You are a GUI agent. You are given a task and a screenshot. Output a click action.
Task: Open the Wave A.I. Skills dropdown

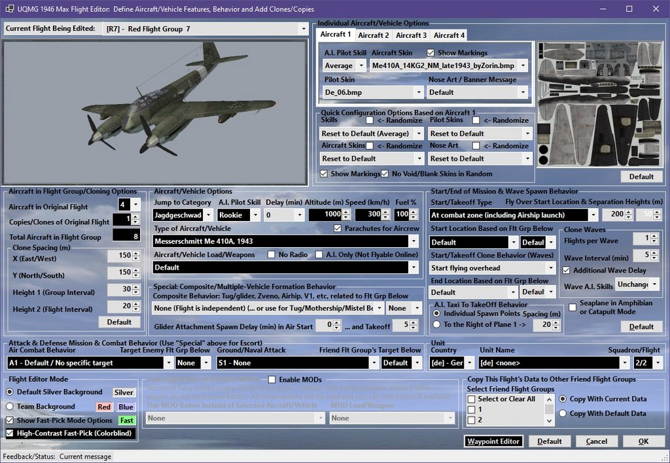[x=654, y=284]
